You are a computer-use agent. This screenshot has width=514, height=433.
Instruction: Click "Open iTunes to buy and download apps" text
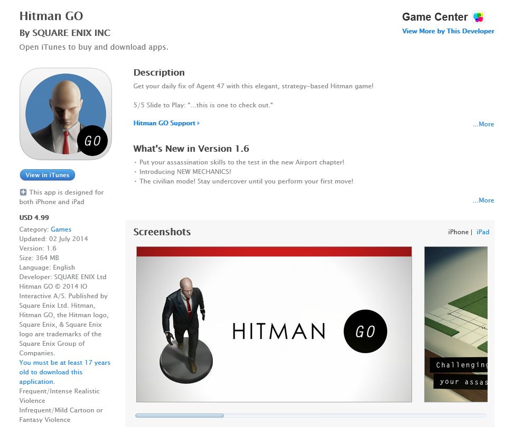94,47
